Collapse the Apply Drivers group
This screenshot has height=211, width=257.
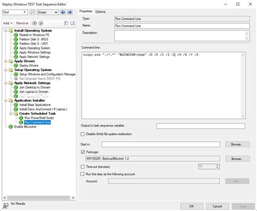[6, 61]
